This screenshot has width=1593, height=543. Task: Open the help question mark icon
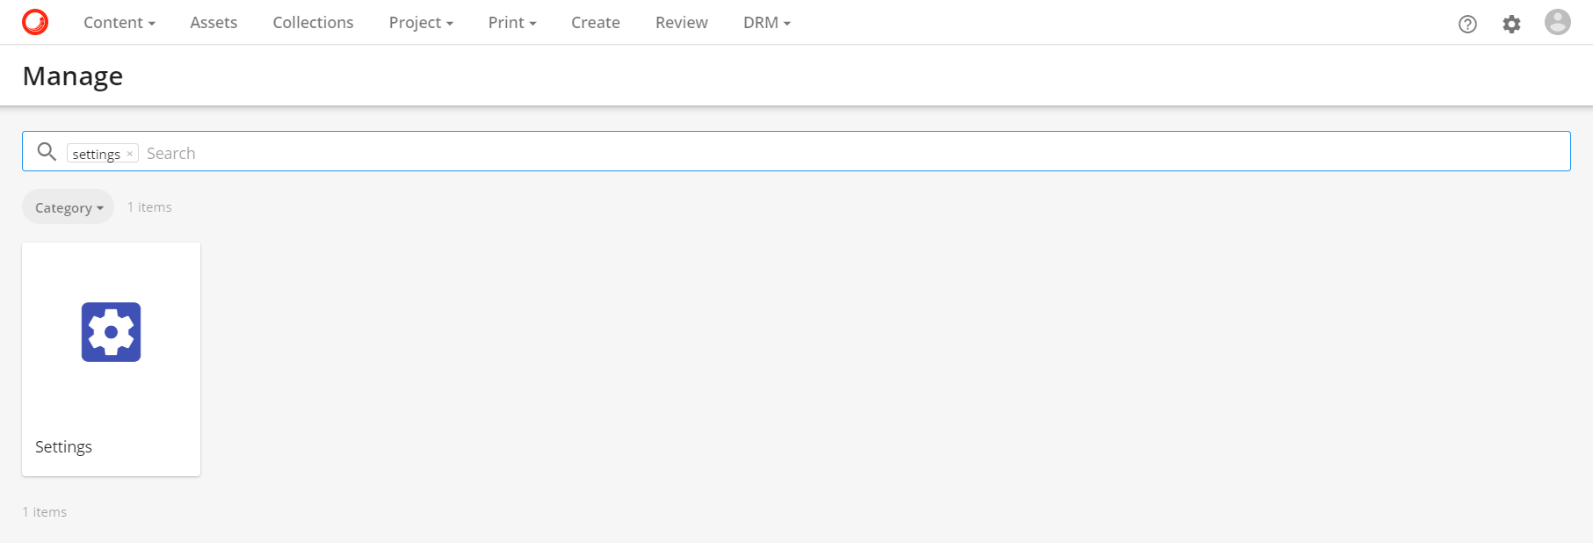click(1467, 24)
